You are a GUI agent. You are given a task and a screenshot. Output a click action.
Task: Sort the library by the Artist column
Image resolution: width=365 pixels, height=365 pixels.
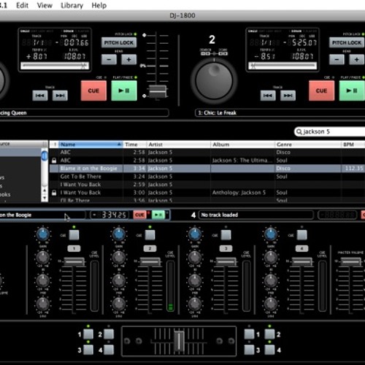click(x=179, y=145)
